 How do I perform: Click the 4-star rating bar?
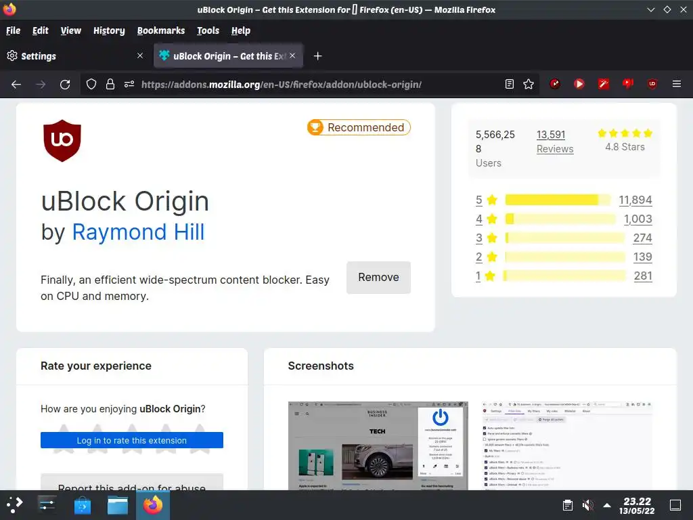(560, 219)
